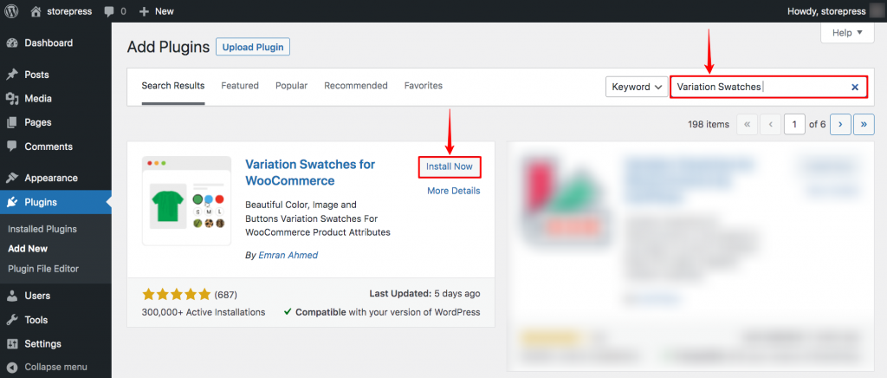Go to the first page of results
Screen dimensions: 887x378
[x=748, y=125]
